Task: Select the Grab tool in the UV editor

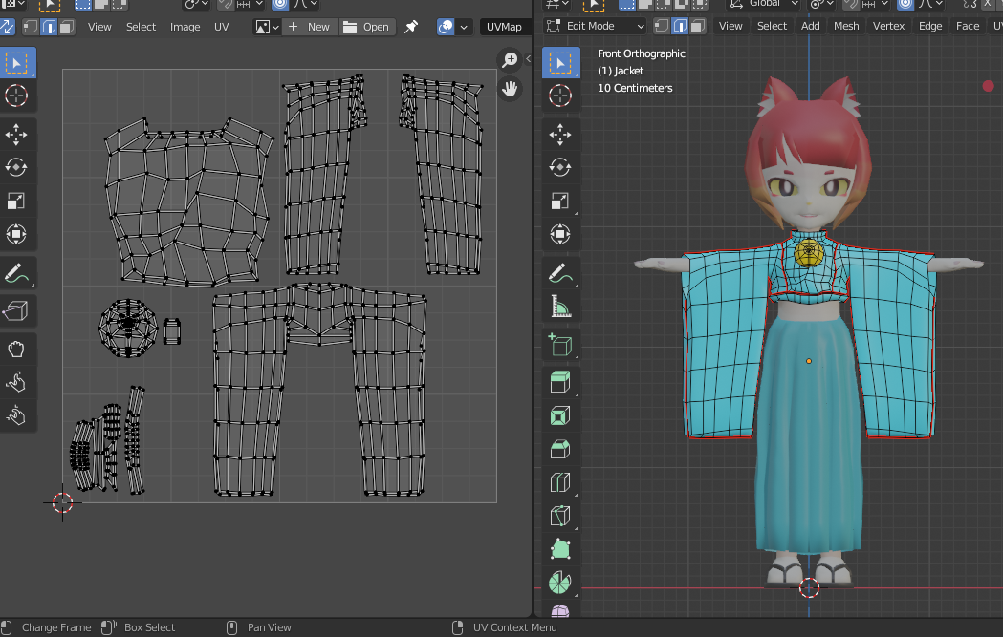Action: 16,349
